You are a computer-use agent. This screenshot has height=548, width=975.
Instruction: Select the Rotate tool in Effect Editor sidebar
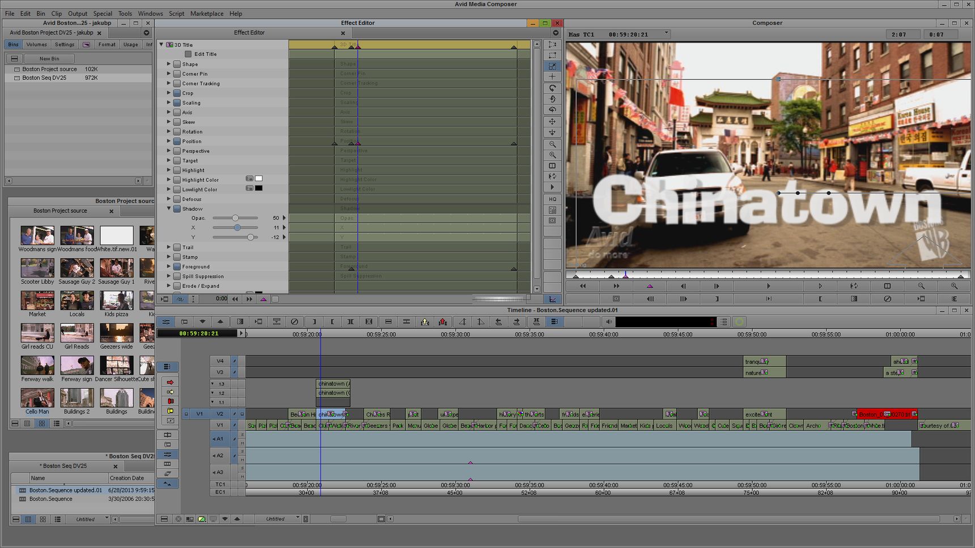(x=552, y=88)
